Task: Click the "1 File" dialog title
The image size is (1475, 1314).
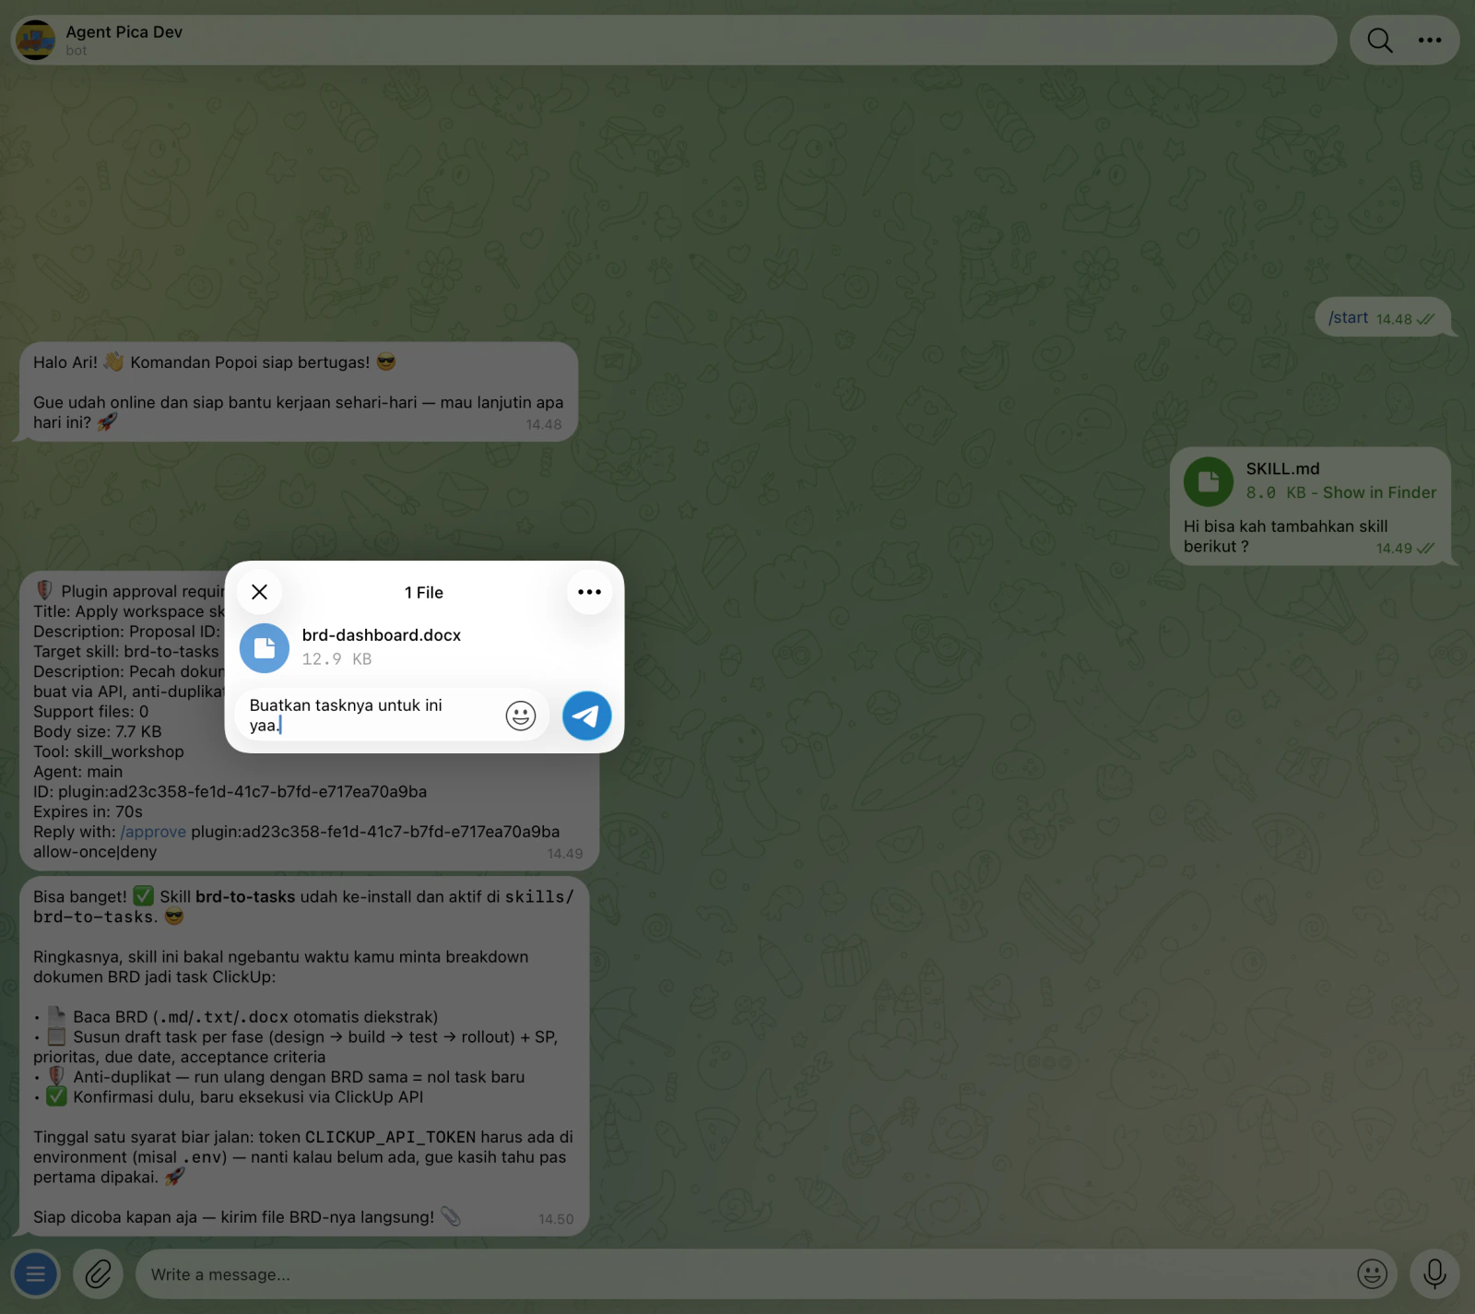Action: click(424, 593)
